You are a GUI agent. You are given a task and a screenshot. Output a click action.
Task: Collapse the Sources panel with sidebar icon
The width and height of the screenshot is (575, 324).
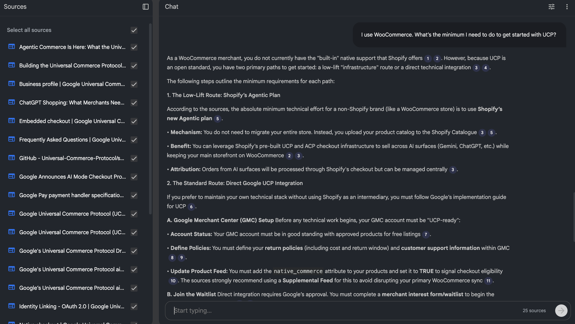coord(145,7)
